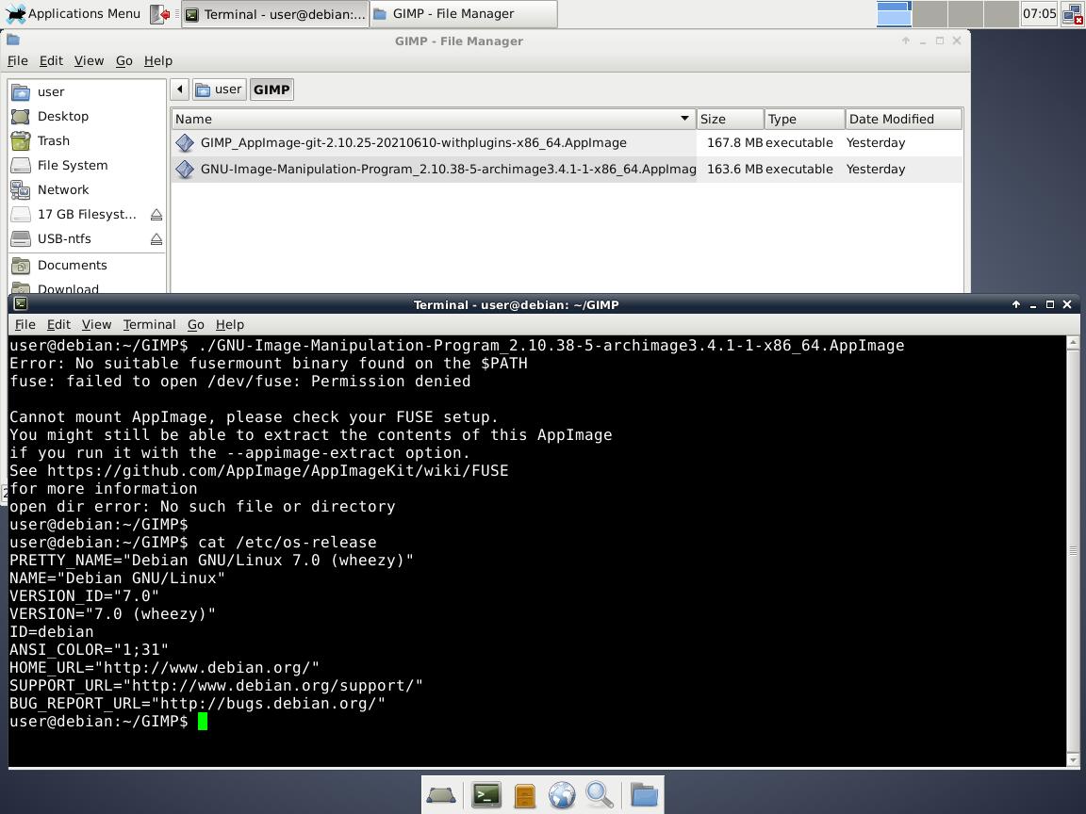The width and height of the screenshot is (1086, 814).
Task: Switch to GIMP - File Manager taskbar button
Action: click(x=464, y=14)
